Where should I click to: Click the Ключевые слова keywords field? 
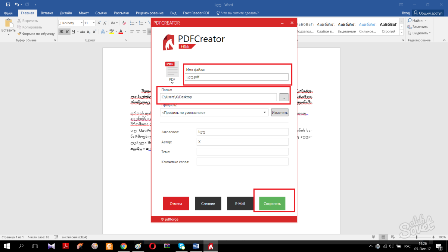pyautogui.click(x=243, y=162)
